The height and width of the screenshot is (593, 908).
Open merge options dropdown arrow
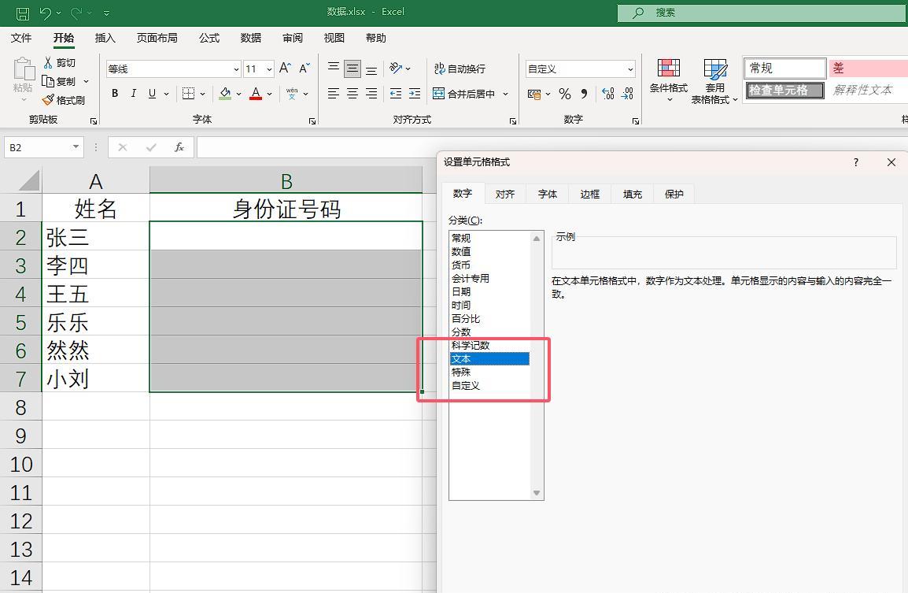[x=506, y=94]
